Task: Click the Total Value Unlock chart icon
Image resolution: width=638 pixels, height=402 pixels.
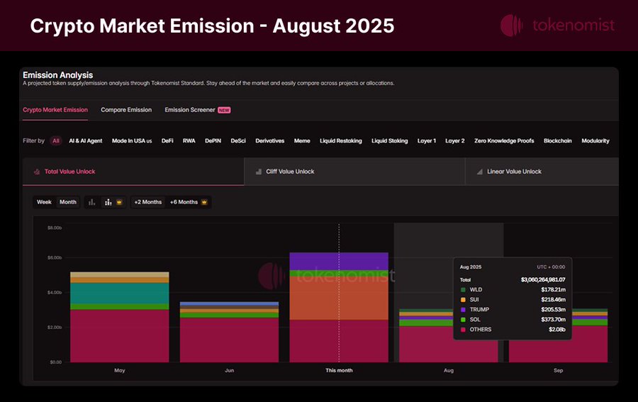Action: click(x=37, y=172)
